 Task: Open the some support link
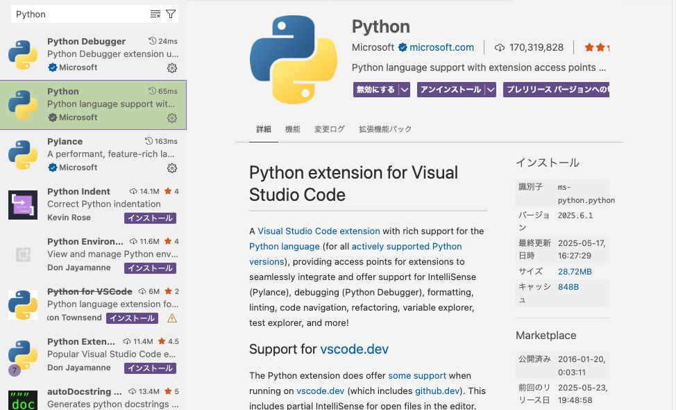click(417, 375)
